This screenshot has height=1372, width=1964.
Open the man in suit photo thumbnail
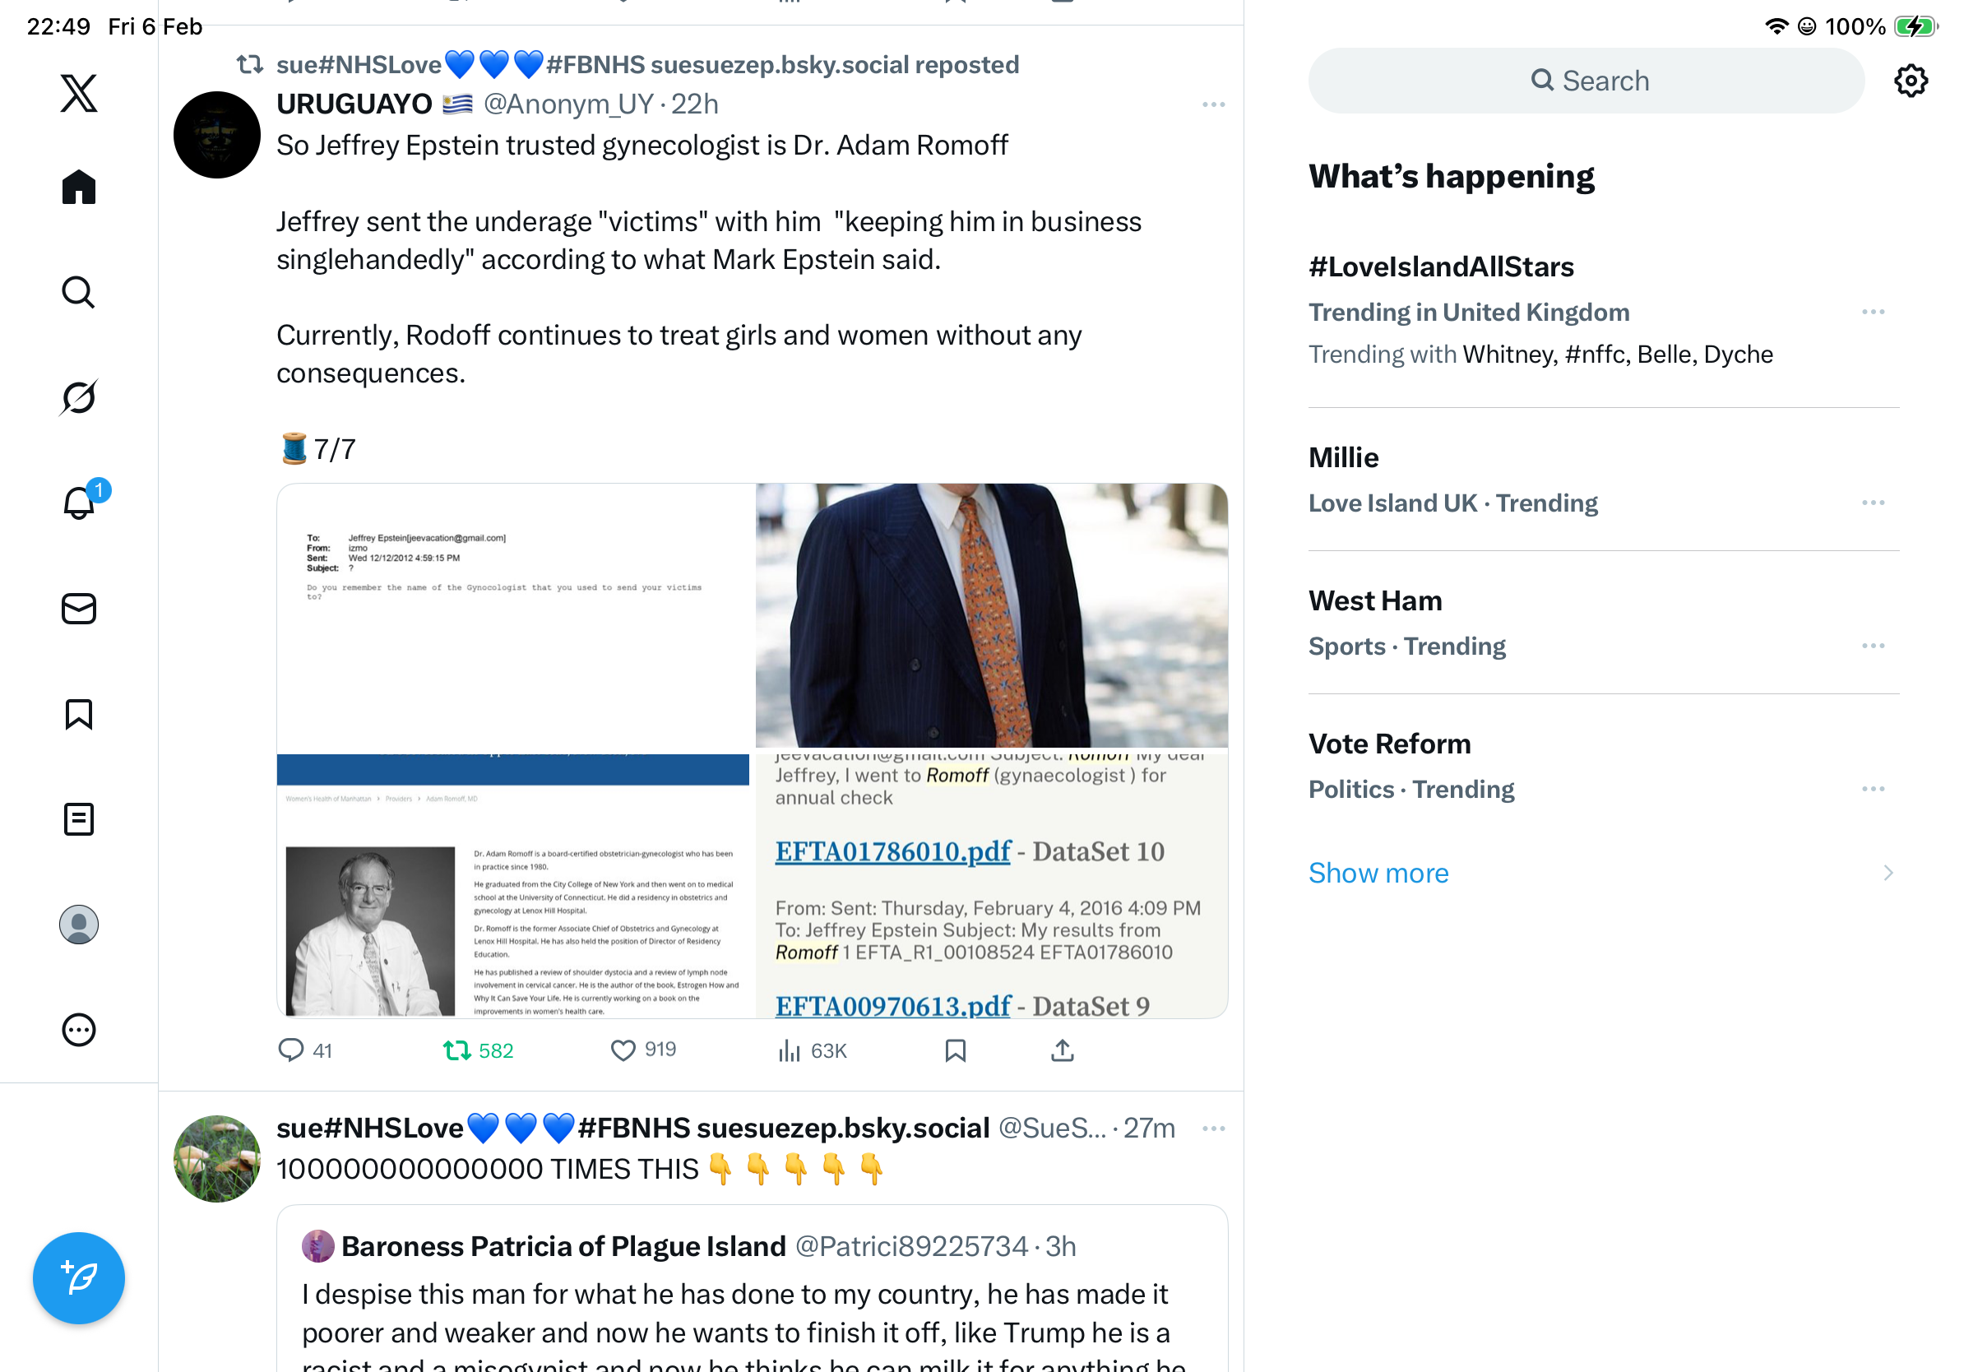click(990, 615)
